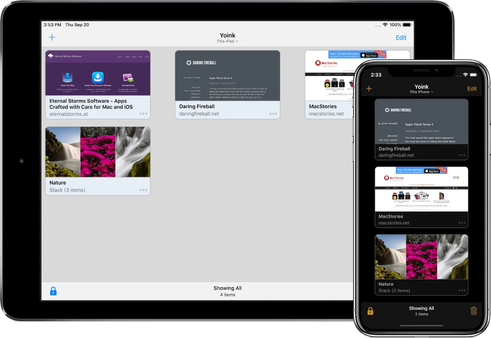Tap 'eternalstorms.at' text on iPad
Image resolution: width=491 pixels, height=338 pixels.
coord(69,114)
